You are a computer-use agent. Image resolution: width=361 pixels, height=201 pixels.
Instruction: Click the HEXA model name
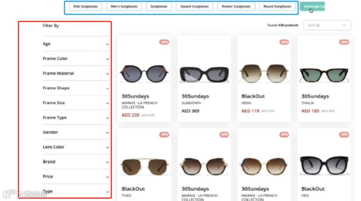point(246,103)
